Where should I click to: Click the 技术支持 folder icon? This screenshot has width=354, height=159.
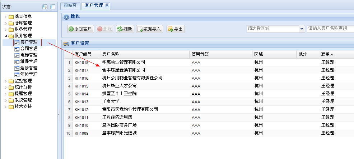pyautogui.click(x=11, y=107)
